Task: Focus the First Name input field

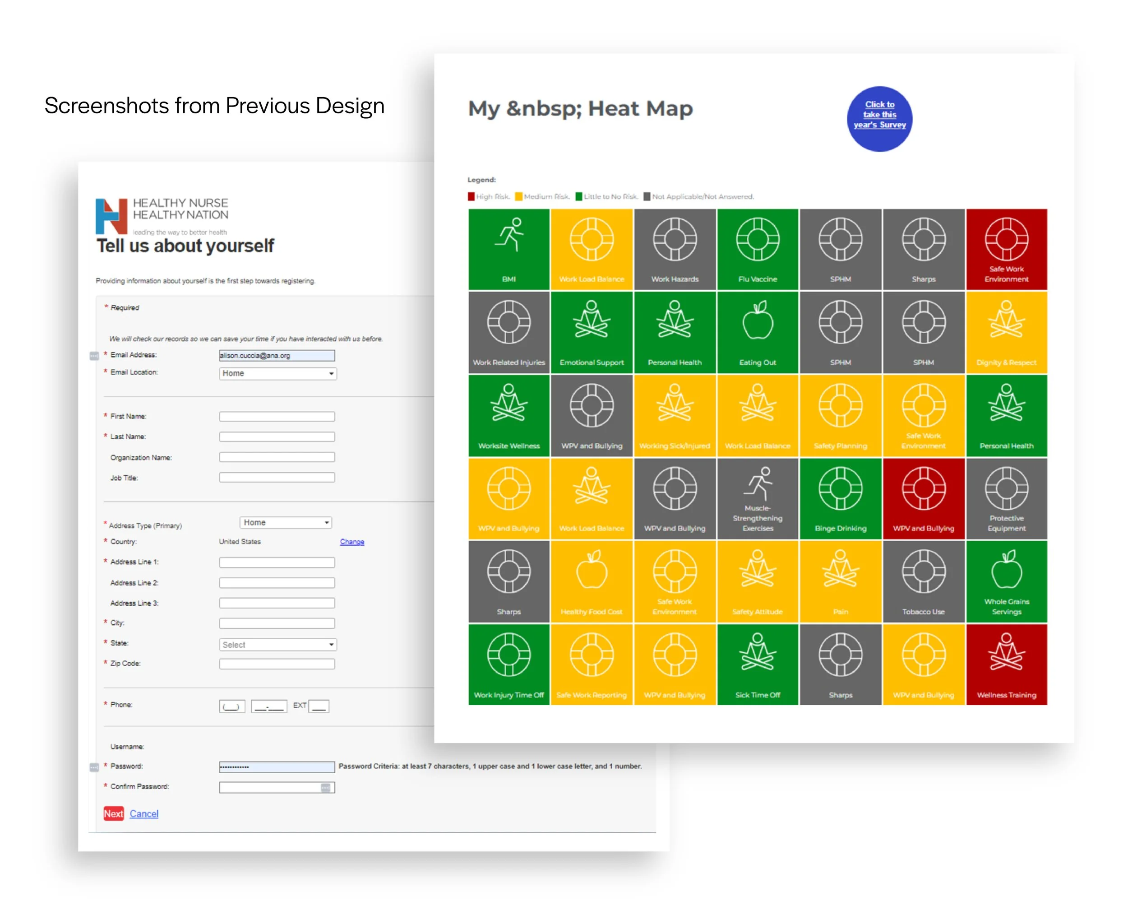Action: [x=277, y=416]
